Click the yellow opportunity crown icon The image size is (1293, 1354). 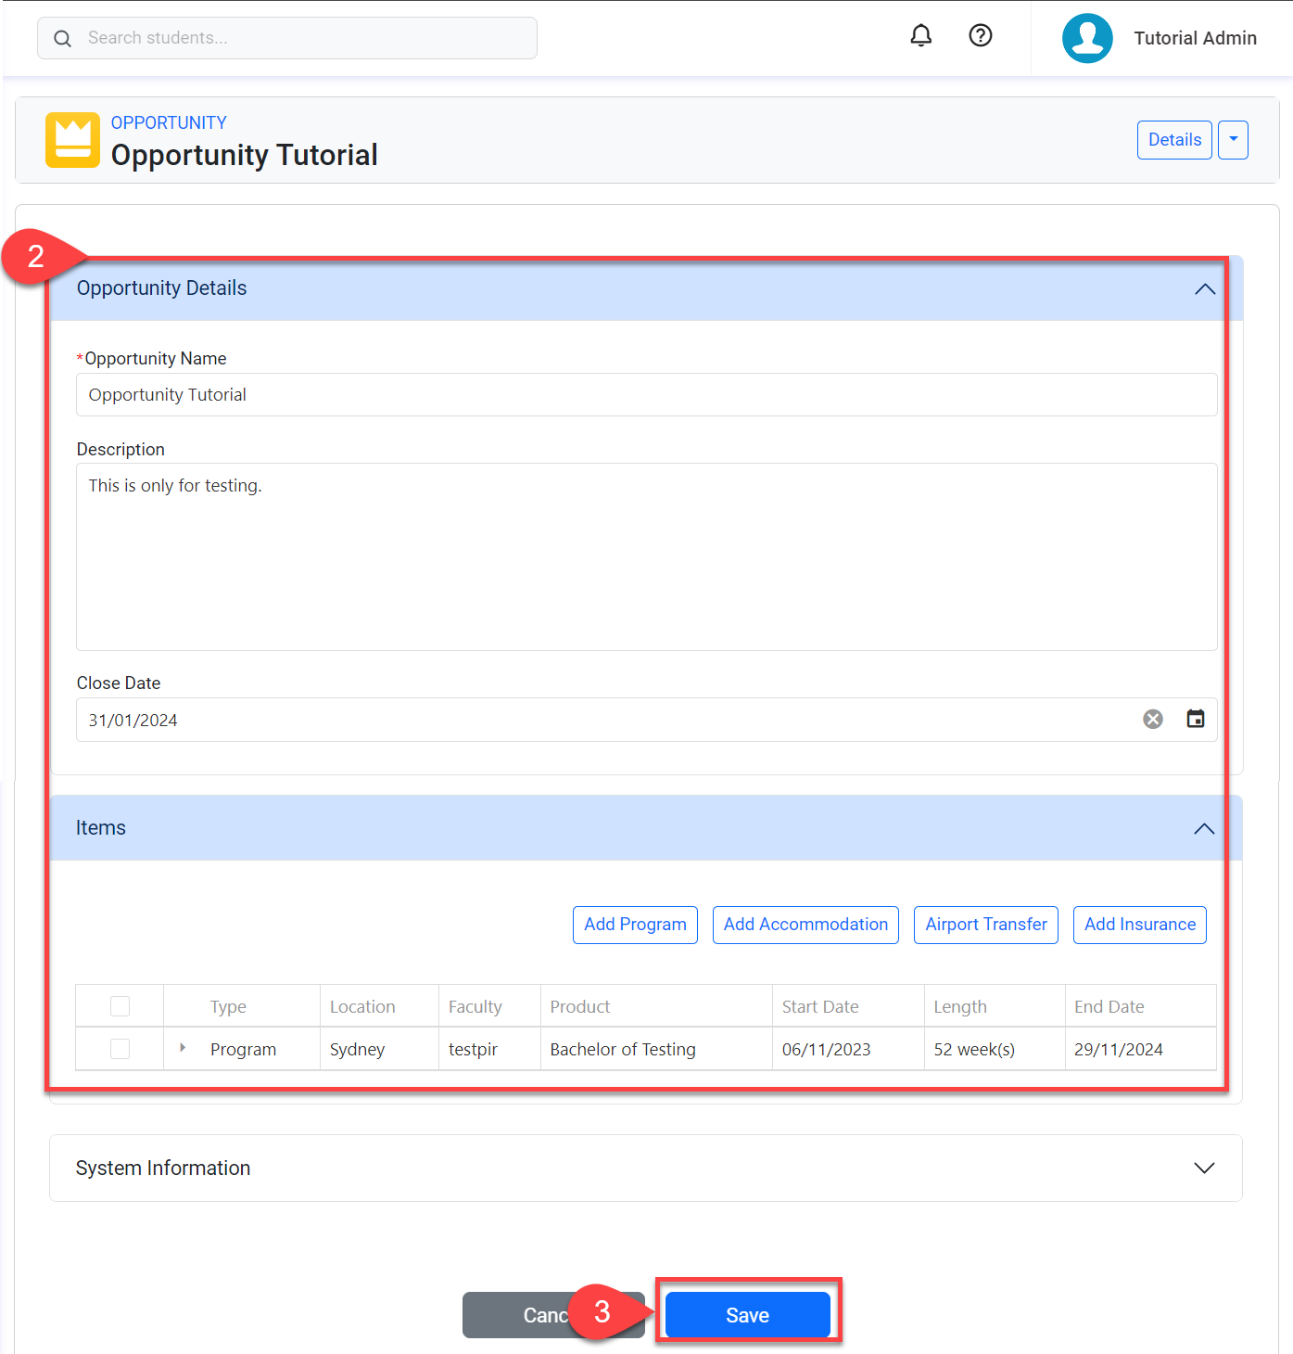click(x=72, y=140)
